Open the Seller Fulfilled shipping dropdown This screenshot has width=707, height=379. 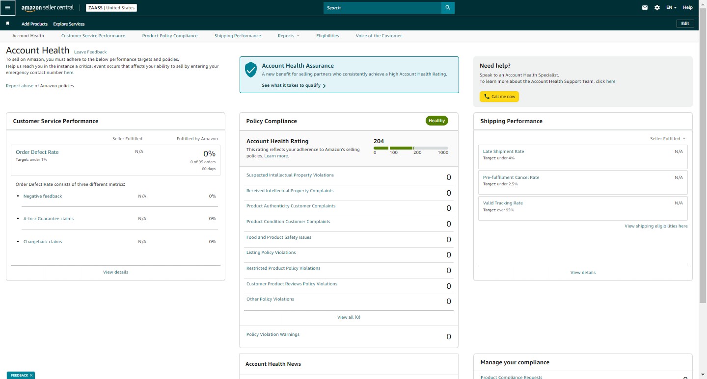pos(668,139)
